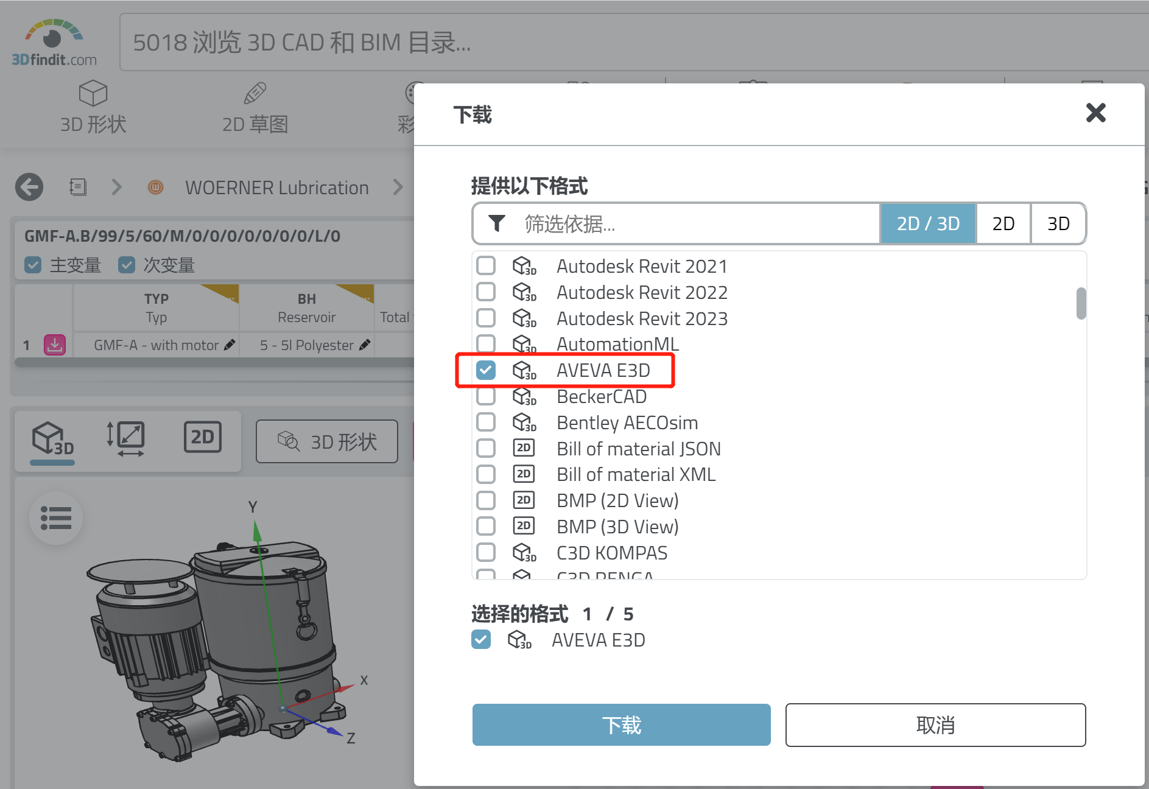Go back with the round arrow button
1149x789 pixels.
click(x=29, y=187)
